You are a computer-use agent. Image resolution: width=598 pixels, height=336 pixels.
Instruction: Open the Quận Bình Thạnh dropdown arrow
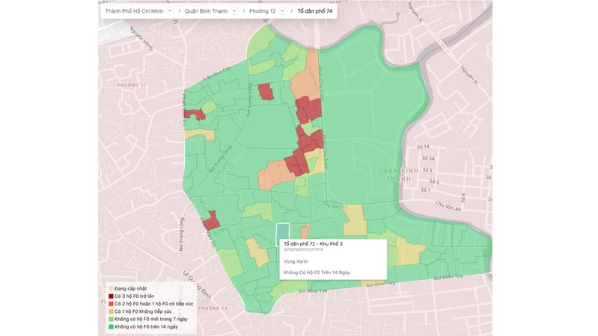click(x=234, y=11)
